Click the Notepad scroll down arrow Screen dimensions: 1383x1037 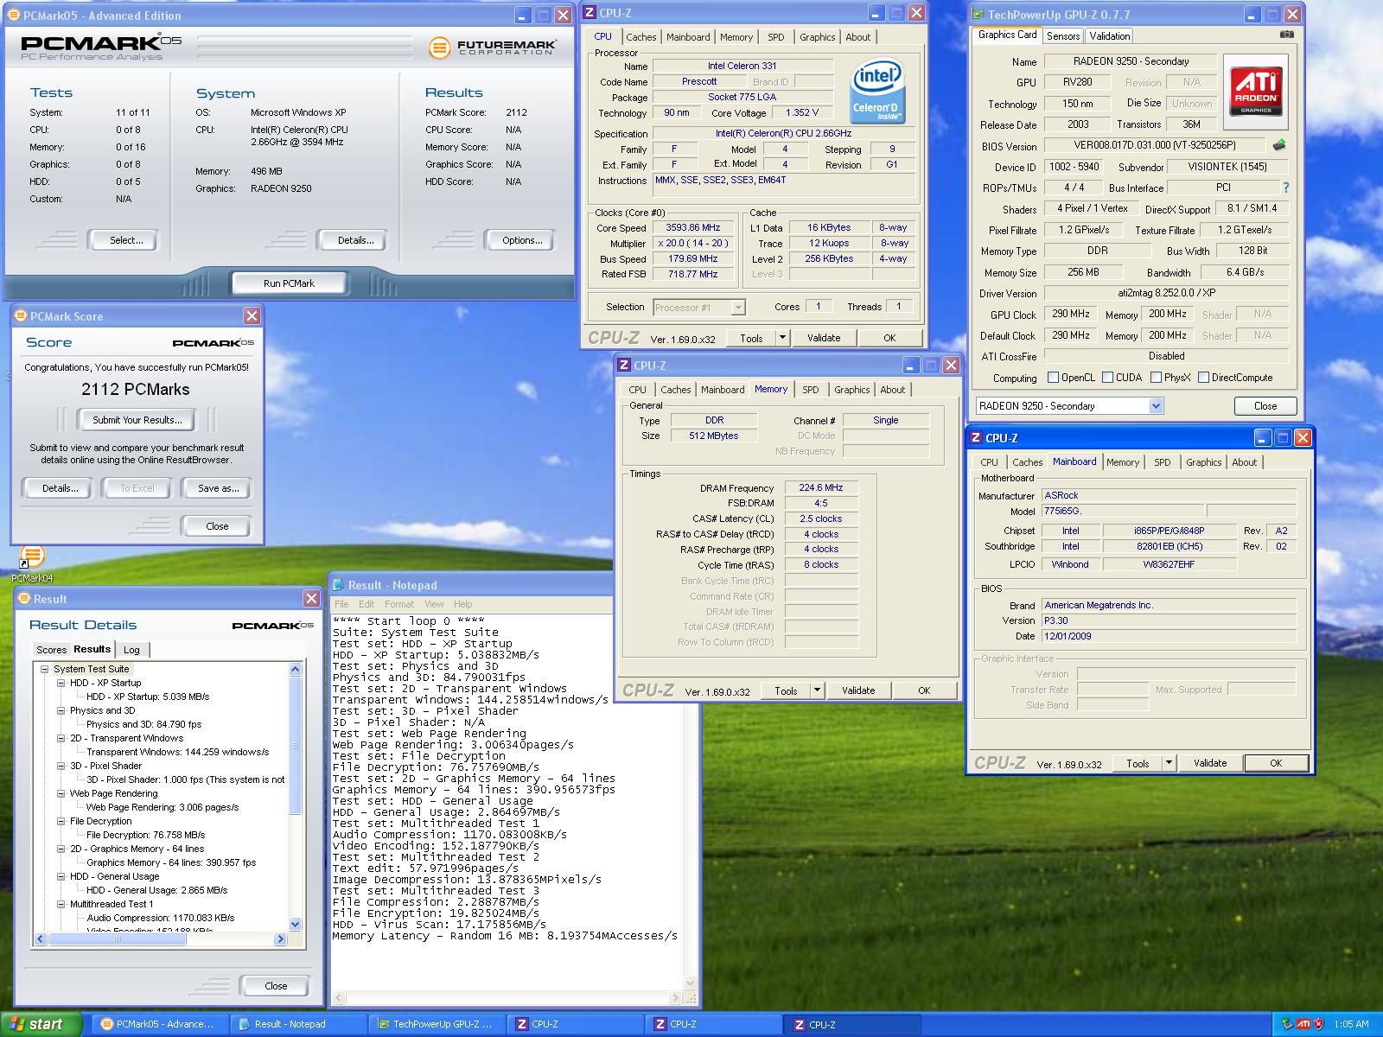tap(690, 983)
